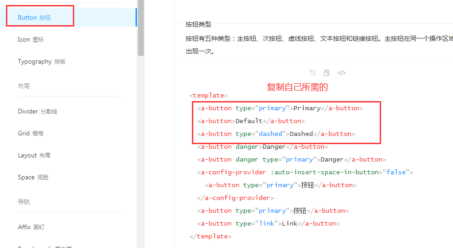Click the 布局 group heading

tap(24, 86)
